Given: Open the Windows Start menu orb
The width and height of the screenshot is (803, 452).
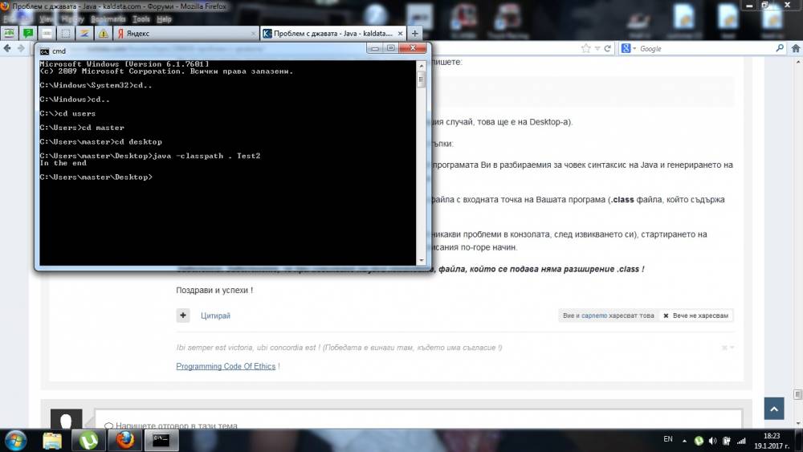Looking at the screenshot, I should click(15, 440).
